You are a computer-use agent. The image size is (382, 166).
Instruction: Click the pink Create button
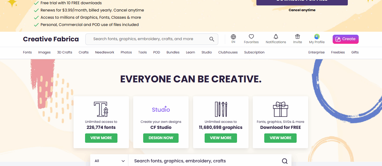tap(346, 39)
